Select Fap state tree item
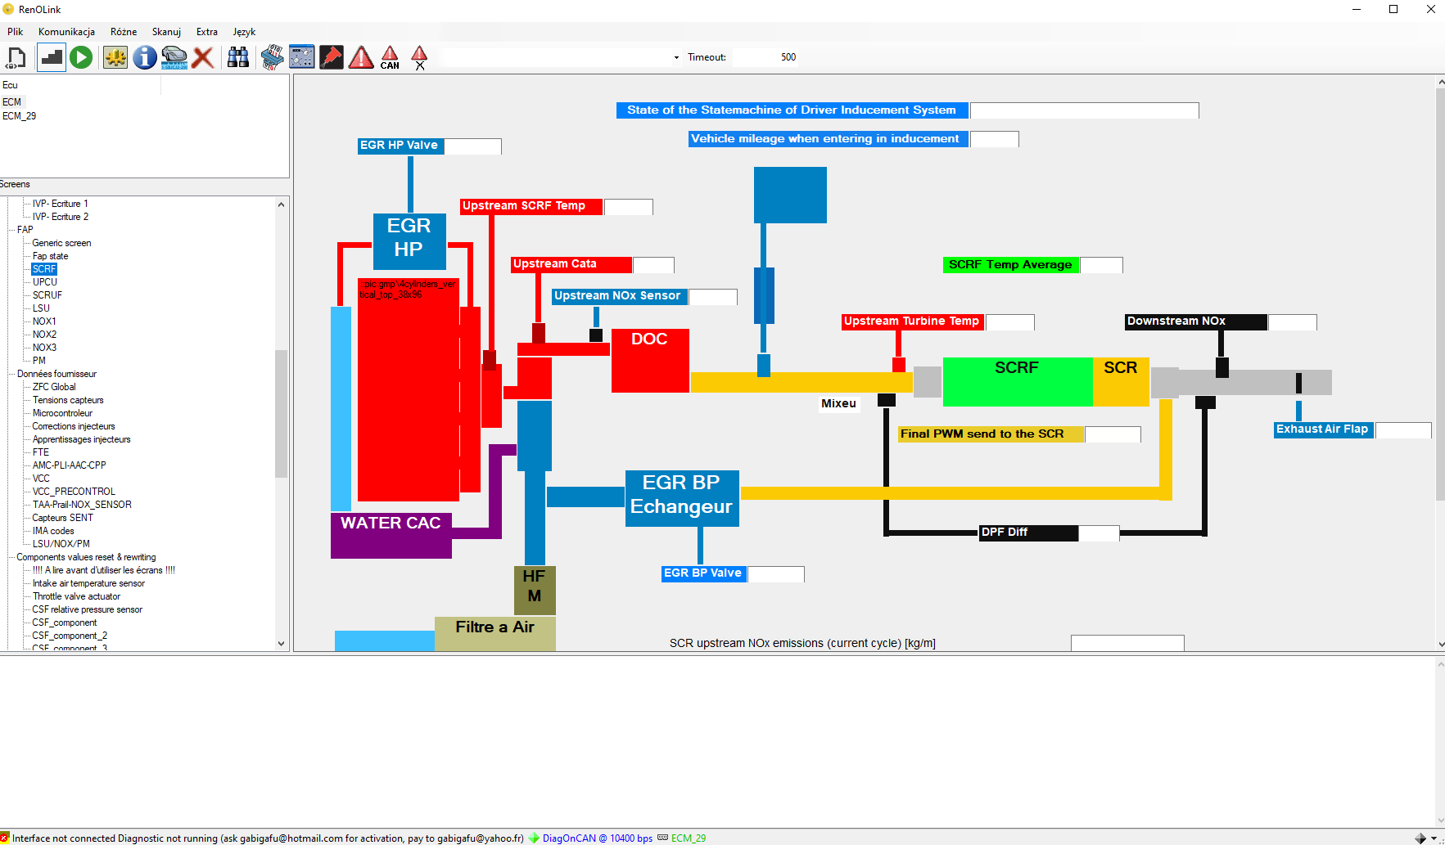The width and height of the screenshot is (1445, 845). pyautogui.click(x=50, y=256)
